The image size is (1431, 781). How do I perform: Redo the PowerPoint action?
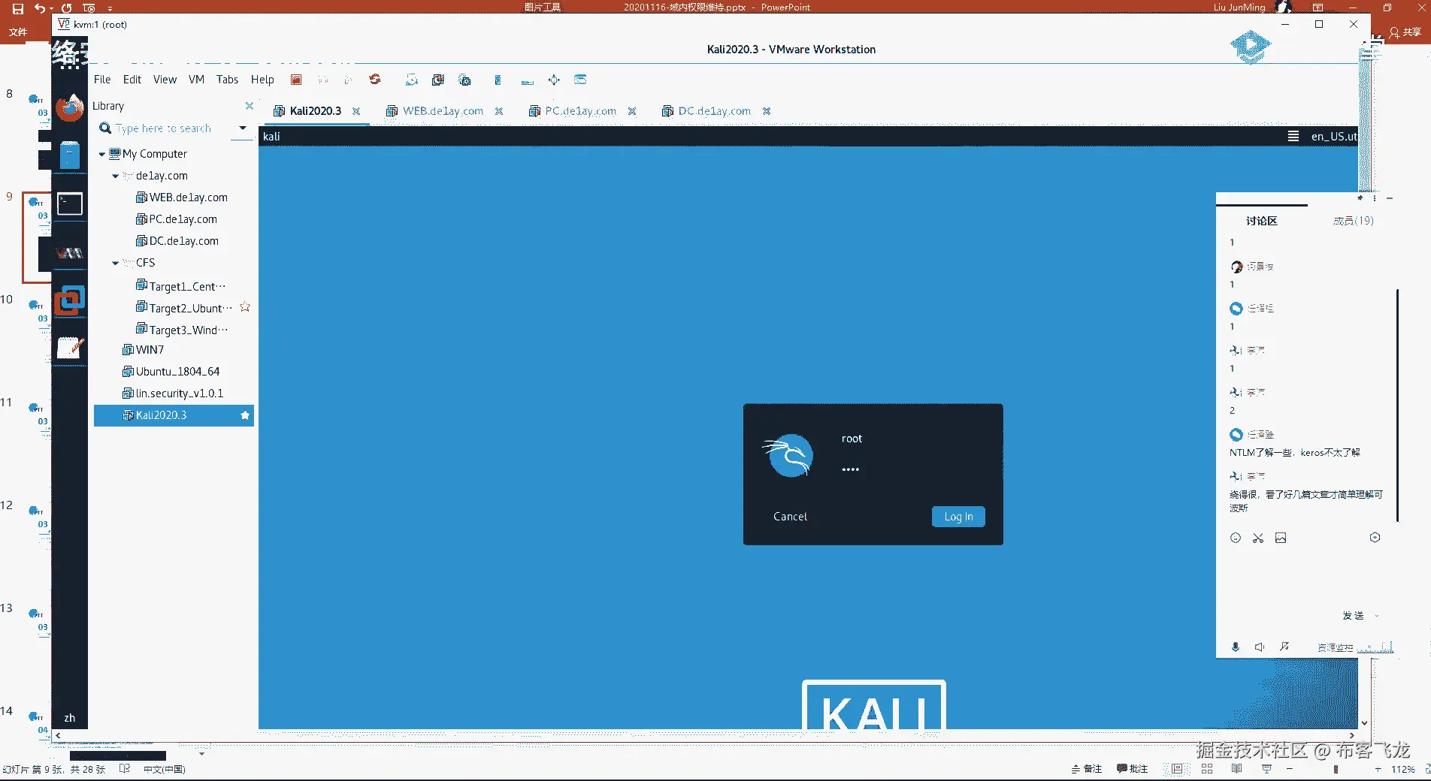click(66, 8)
